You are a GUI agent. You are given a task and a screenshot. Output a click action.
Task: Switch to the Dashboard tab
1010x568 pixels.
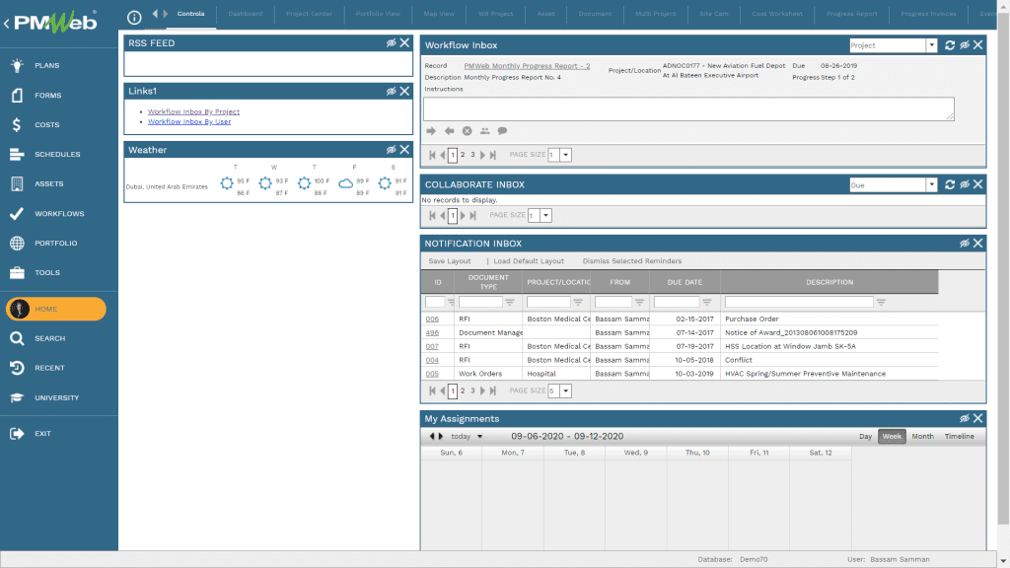pos(246,14)
